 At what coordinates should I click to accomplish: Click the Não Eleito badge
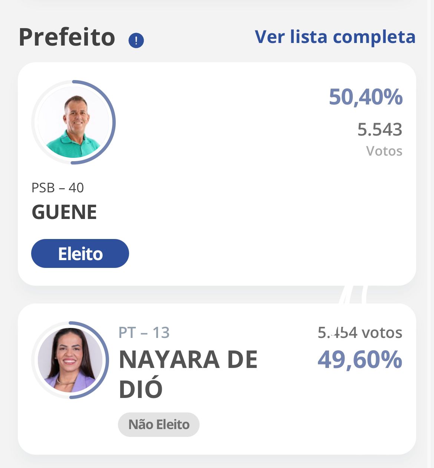point(159,424)
